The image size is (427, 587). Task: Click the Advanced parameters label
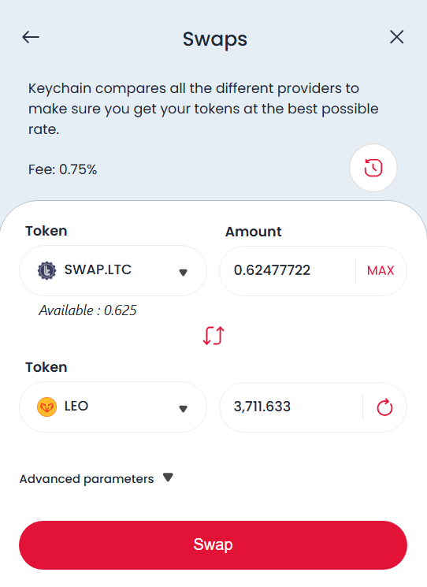pyautogui.click(x=87, y=479)
